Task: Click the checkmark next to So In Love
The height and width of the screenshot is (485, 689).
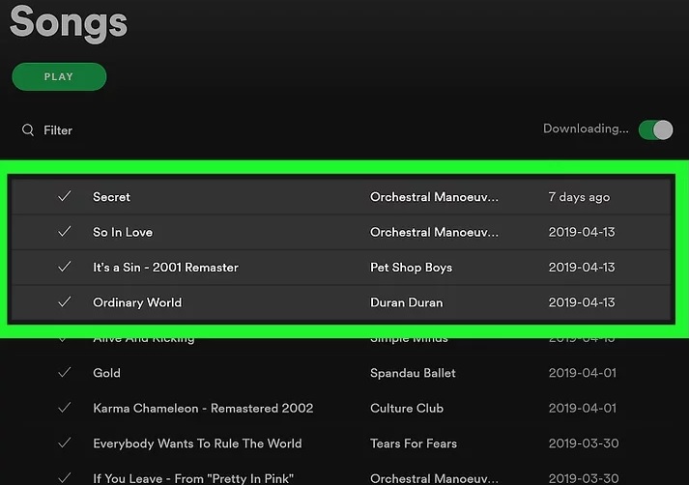Action: (65, 231)
